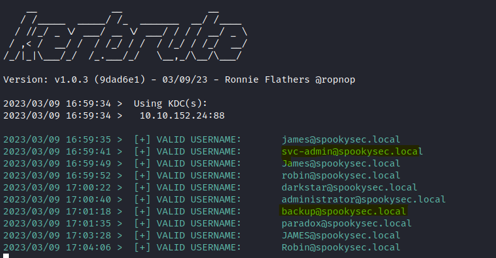The width and height of the screenshot is (496, 258).
Task: Click timestamp 17:01:35
Action: pos(88,223)
